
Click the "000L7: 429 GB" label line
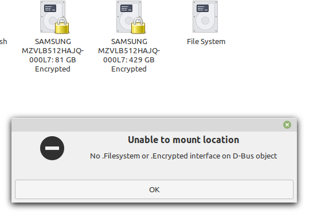click(129, 60)
